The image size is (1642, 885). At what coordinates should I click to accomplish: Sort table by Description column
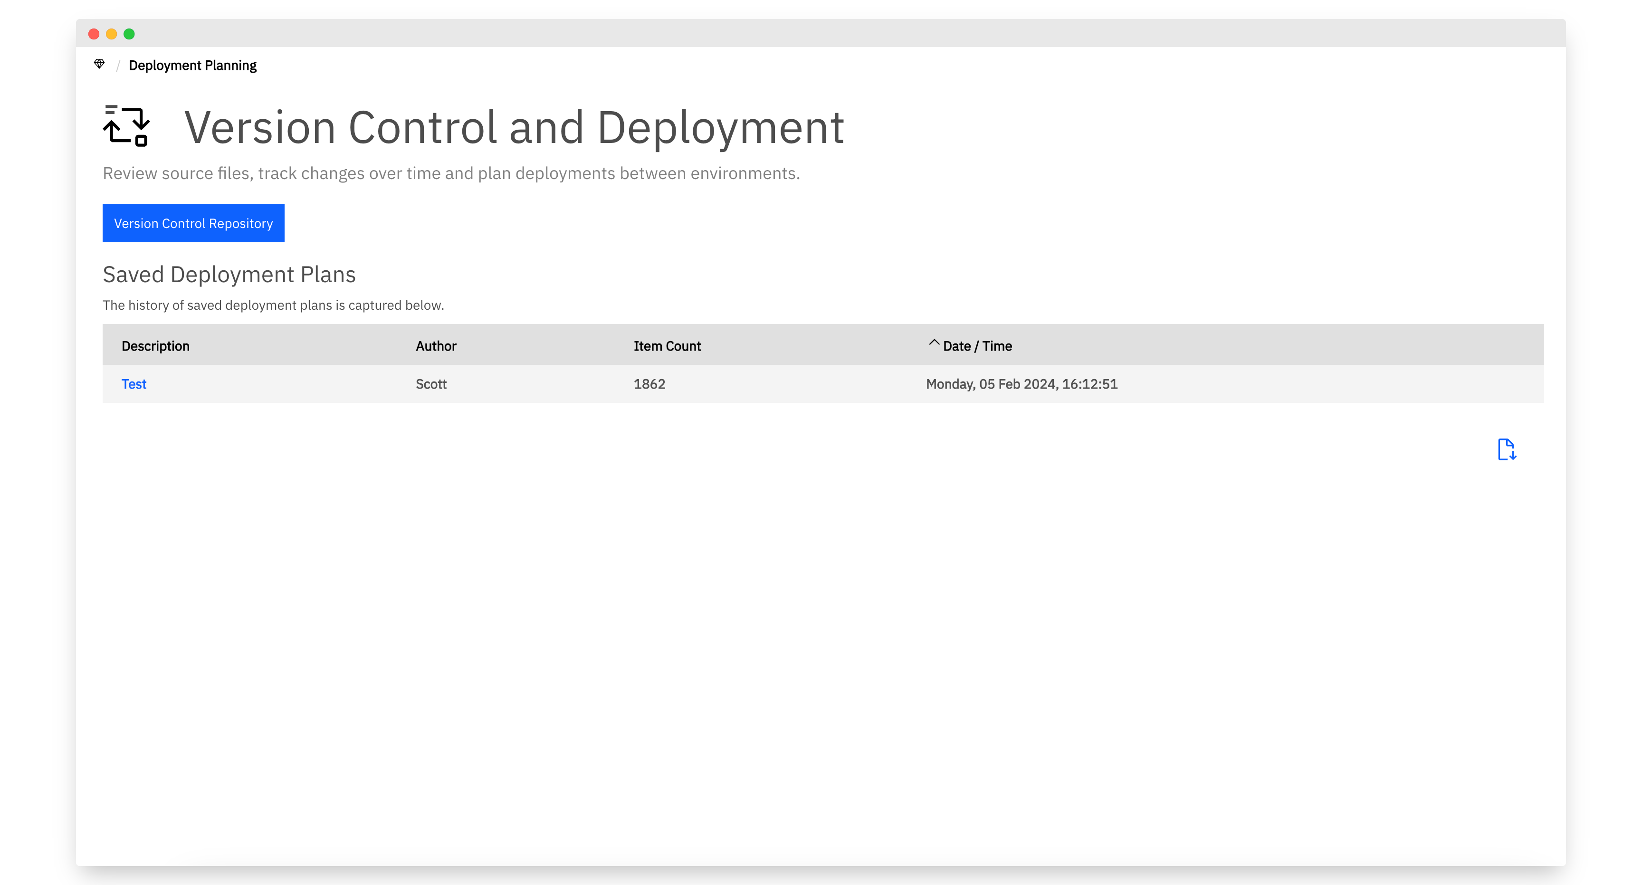[x=155, y=346]
